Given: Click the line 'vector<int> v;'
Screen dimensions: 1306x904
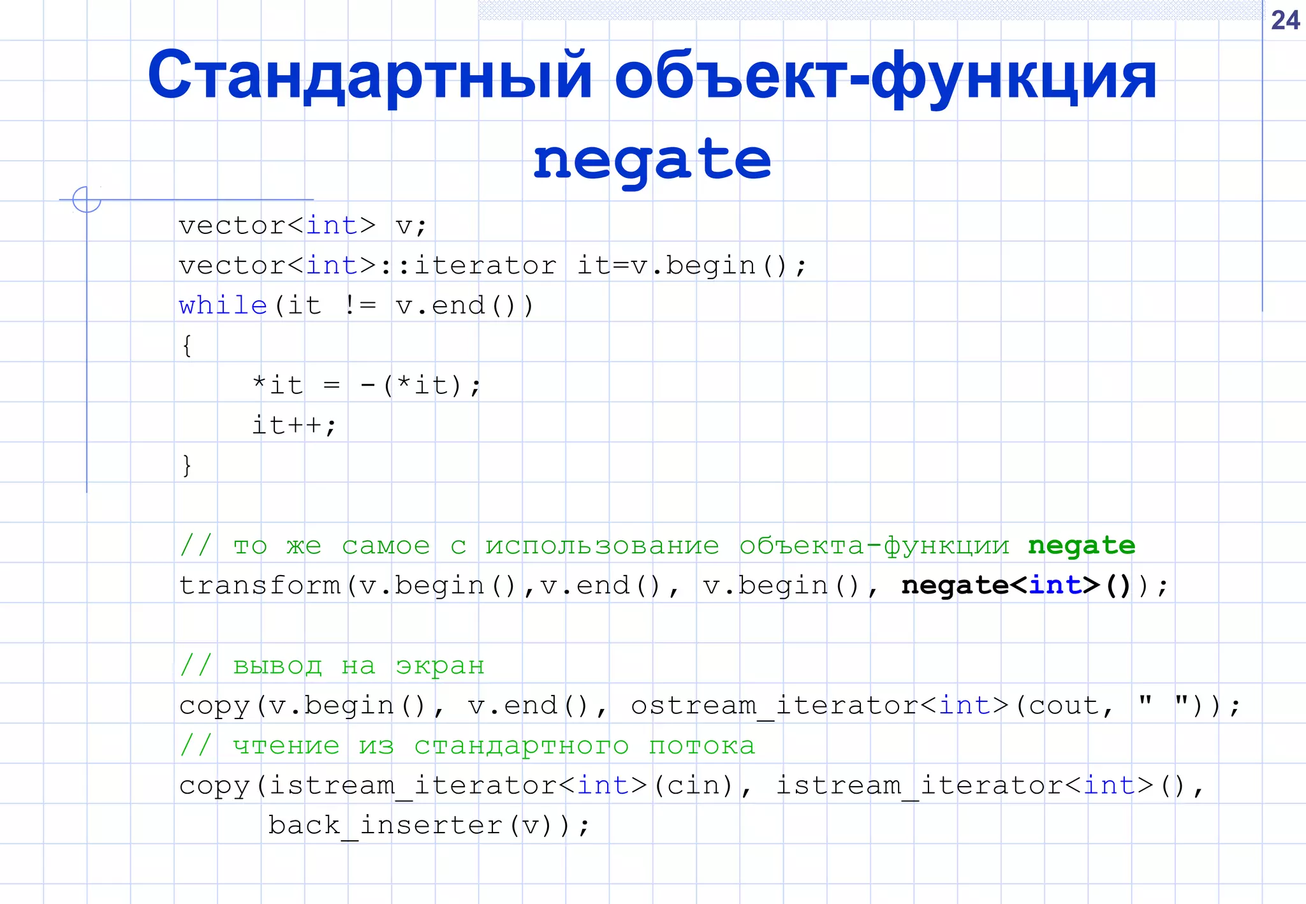Looking at the screenshot, I should (302, 226).
